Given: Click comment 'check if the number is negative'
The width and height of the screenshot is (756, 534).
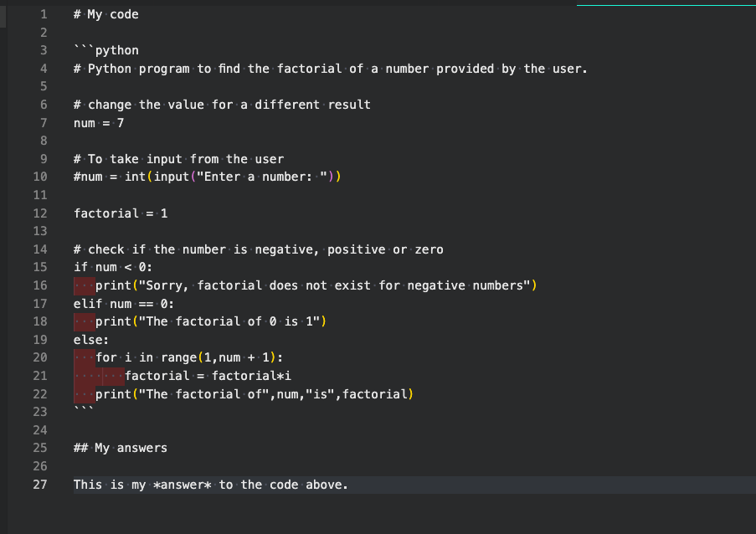Looking at the screenshot, I should coord(259,249).
